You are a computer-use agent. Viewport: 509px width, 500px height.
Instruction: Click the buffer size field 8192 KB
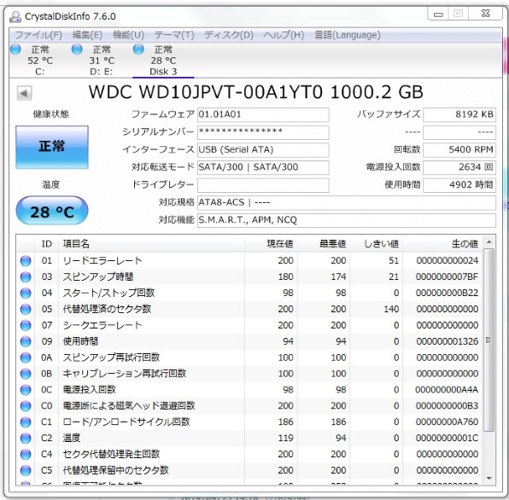459,115
